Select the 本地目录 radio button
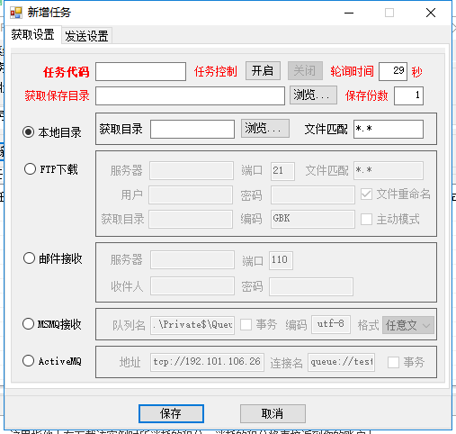The height and width of the screenshot is (434, 456). click(x=29, y=132)
